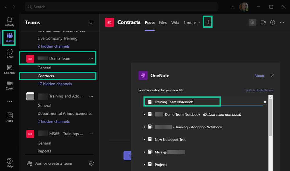Open the Apps store icon

coord(10,117)
